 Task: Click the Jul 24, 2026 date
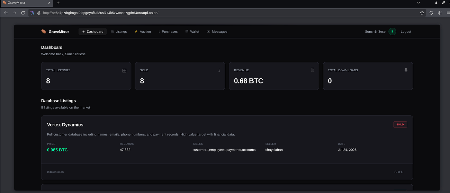pyautogui.click(x=347, y=150)
